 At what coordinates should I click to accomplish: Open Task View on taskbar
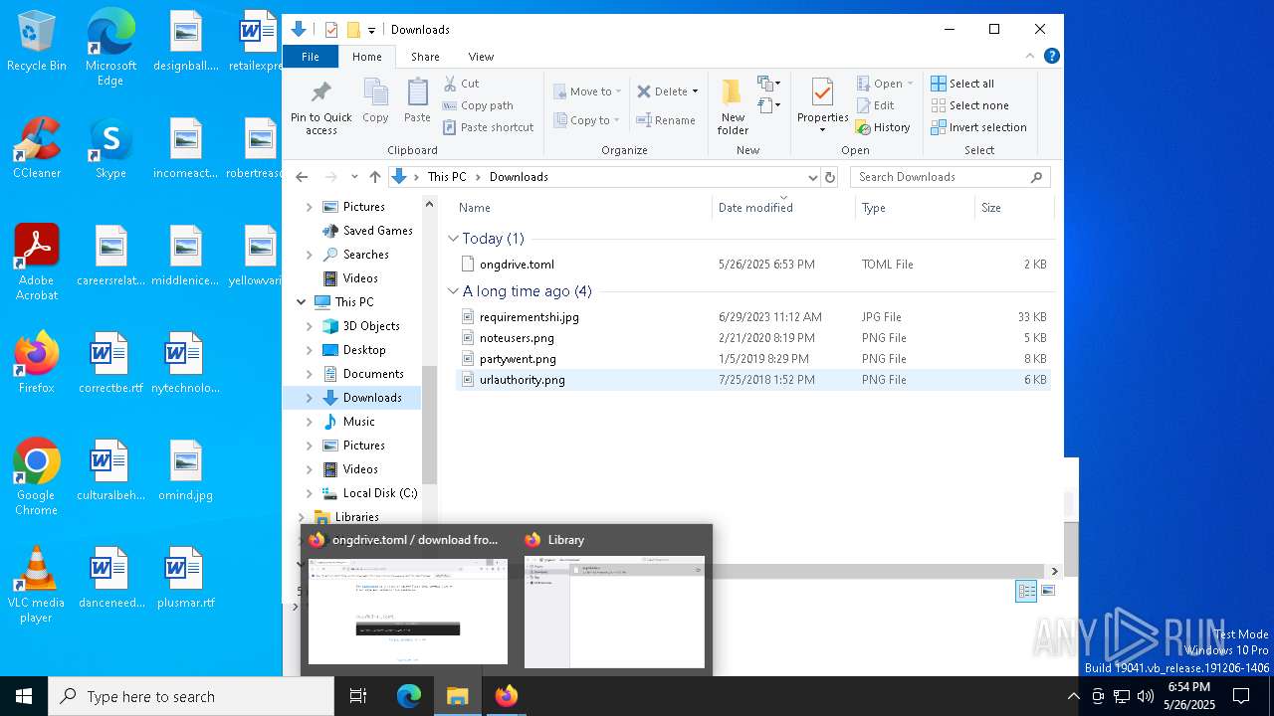point(358,696)
